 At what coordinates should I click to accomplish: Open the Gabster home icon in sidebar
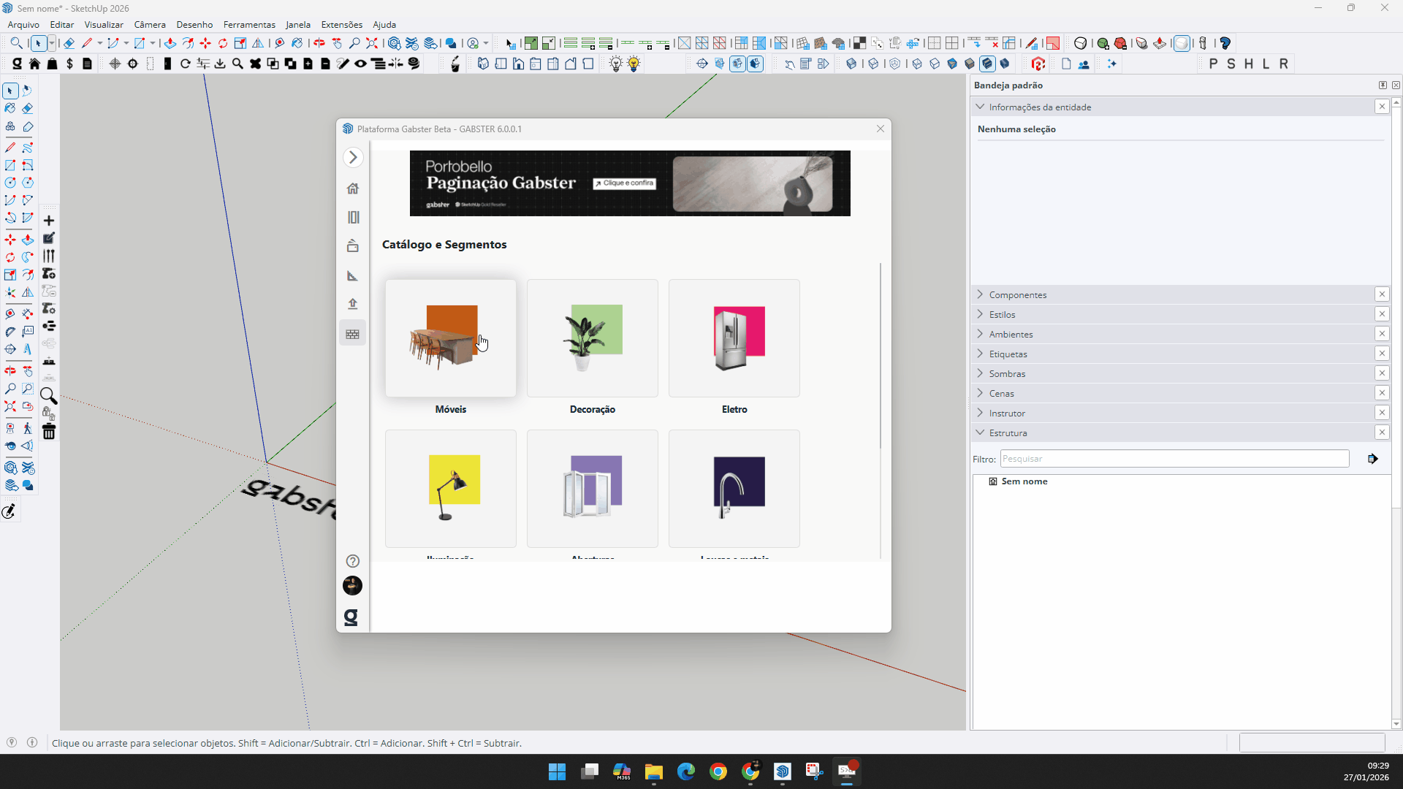[x=353, y=188]
